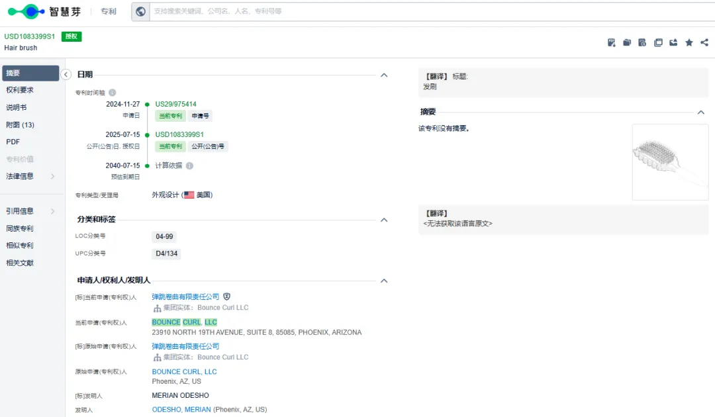Screen dimensions: 715x417
Task: Click the 计算依据 link
Action: [x=168, y=165]
